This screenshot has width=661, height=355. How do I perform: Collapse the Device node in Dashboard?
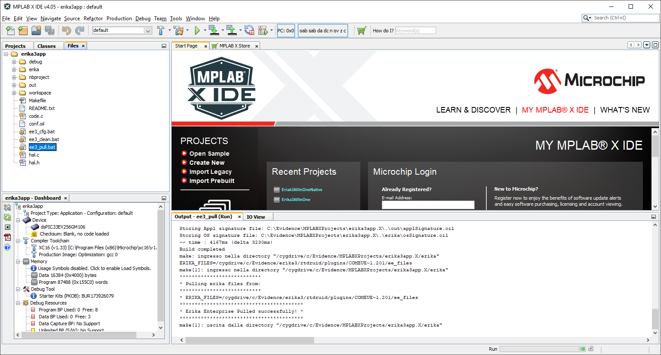pyautogui.click(x=18, y=220)
